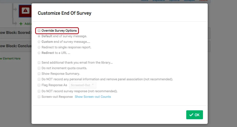
Task: Click the green plus add icon
Action: pos(21,24)
